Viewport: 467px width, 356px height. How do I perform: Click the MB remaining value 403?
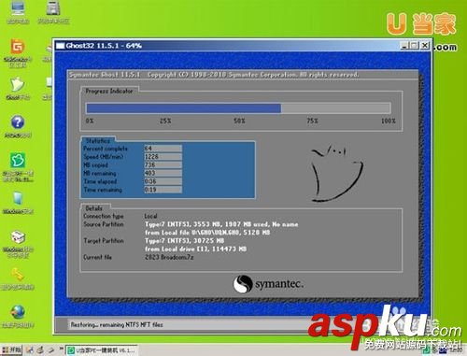point(163,173)
